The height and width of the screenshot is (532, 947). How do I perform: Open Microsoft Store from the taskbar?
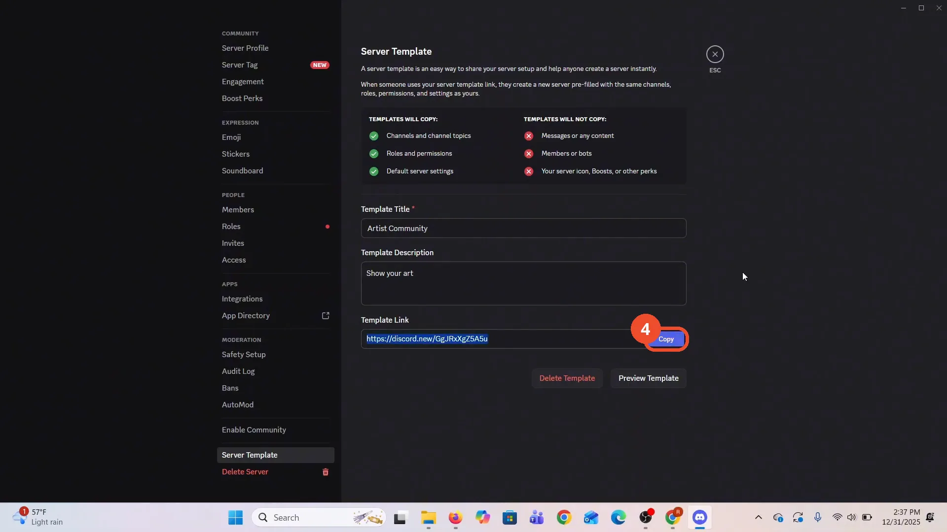pyautogui.click(x=510, y=517)
